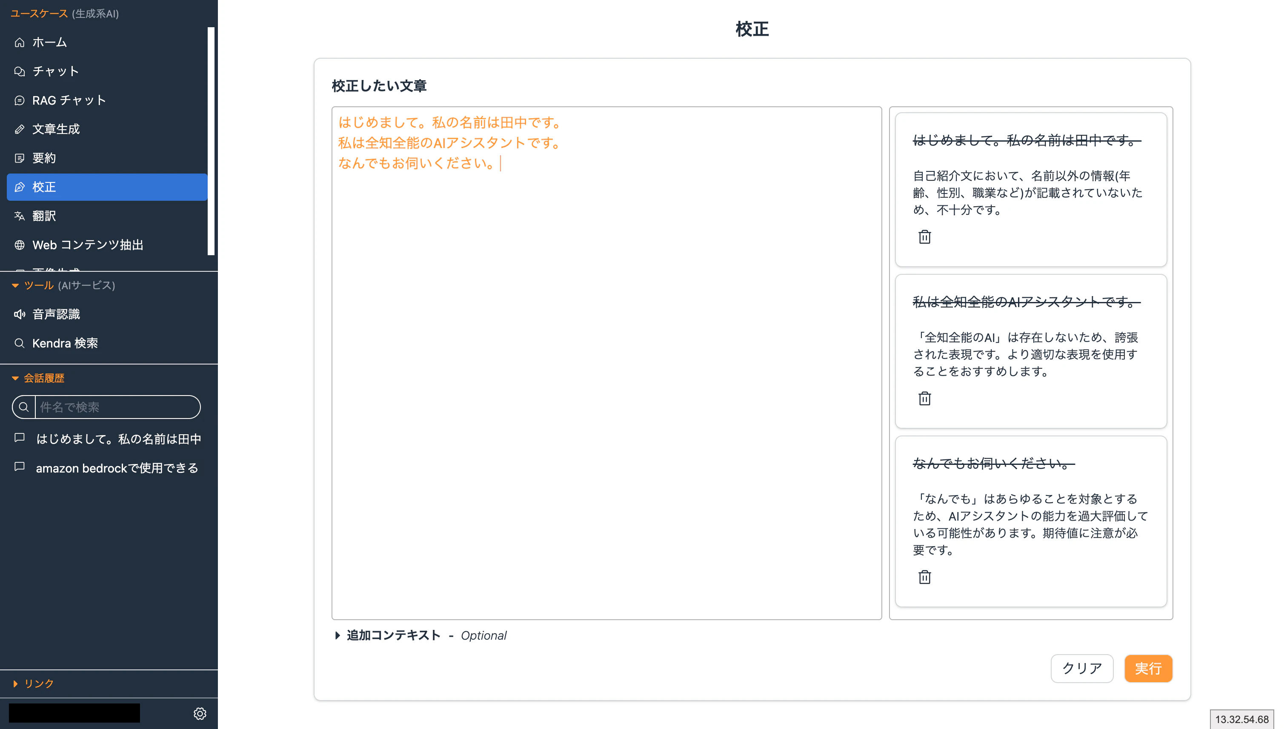Delete the はじめまして correction with trash icon
The width and height of the screenshot is (1287, 729).
tap(924, 237)
